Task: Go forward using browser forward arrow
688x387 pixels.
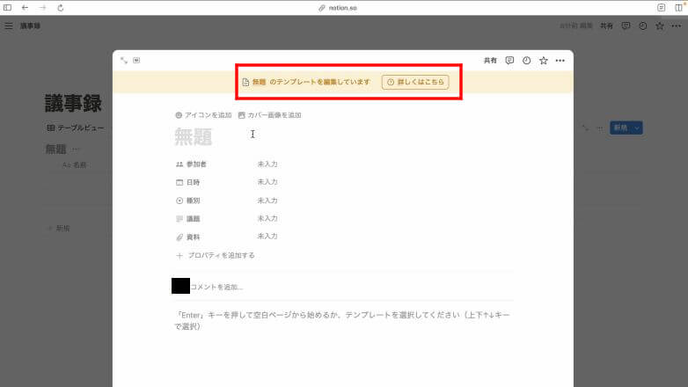Action: point(42,7)
